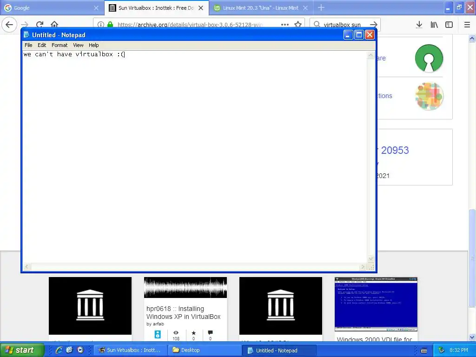Open the 20953 link on the page

coord(395,150)
